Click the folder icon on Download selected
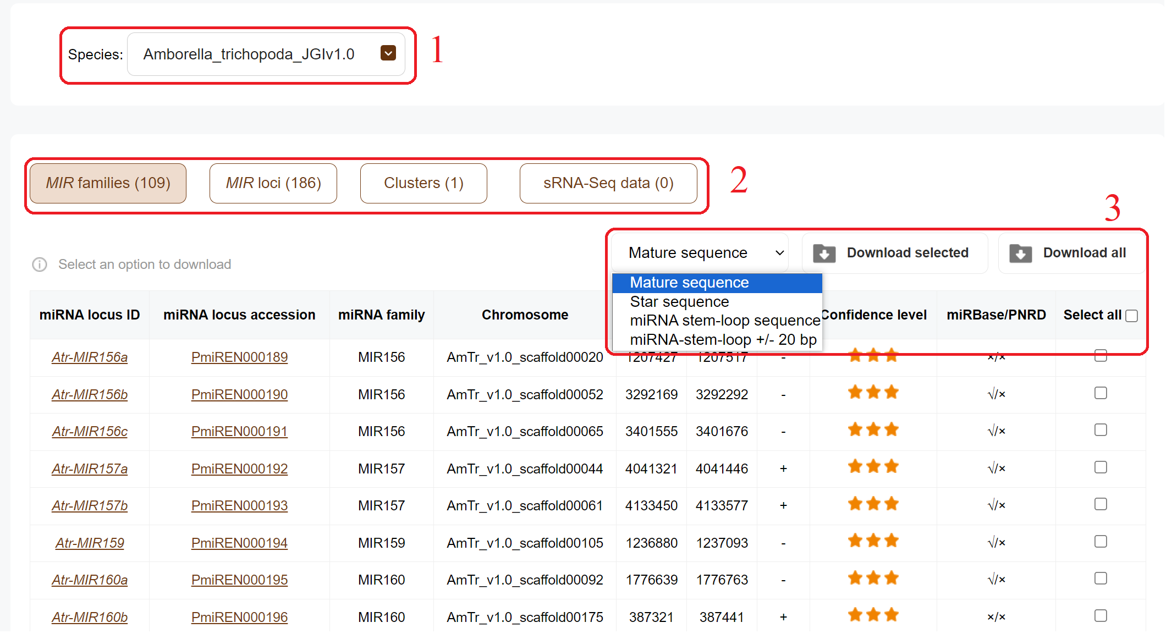 (824, 254)
